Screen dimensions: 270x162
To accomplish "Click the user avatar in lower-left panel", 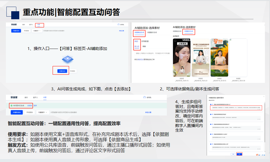I will [145, 98].
